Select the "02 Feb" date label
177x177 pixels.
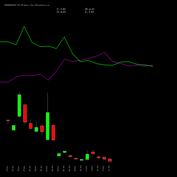tap(52, 169)
